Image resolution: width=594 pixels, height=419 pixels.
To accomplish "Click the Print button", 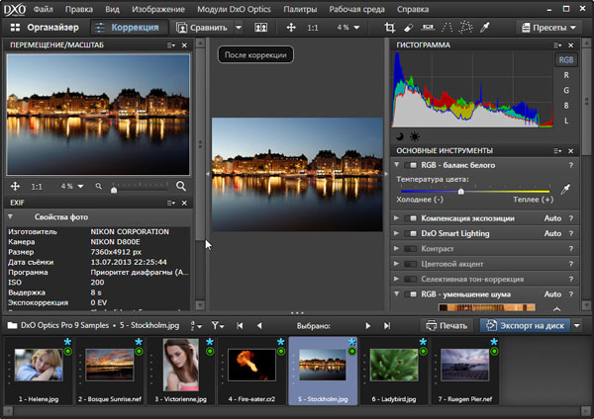I will [446, 325].
